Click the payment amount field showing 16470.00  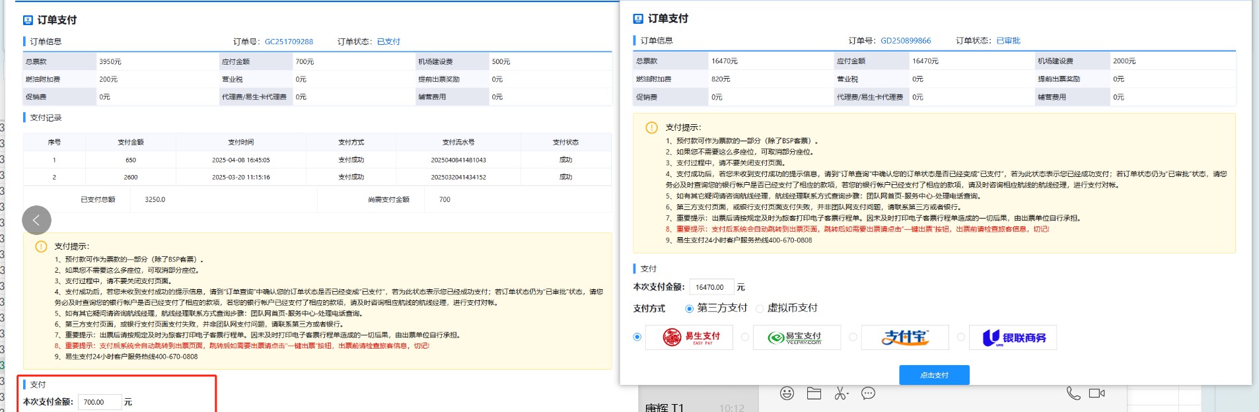[711, 287]
